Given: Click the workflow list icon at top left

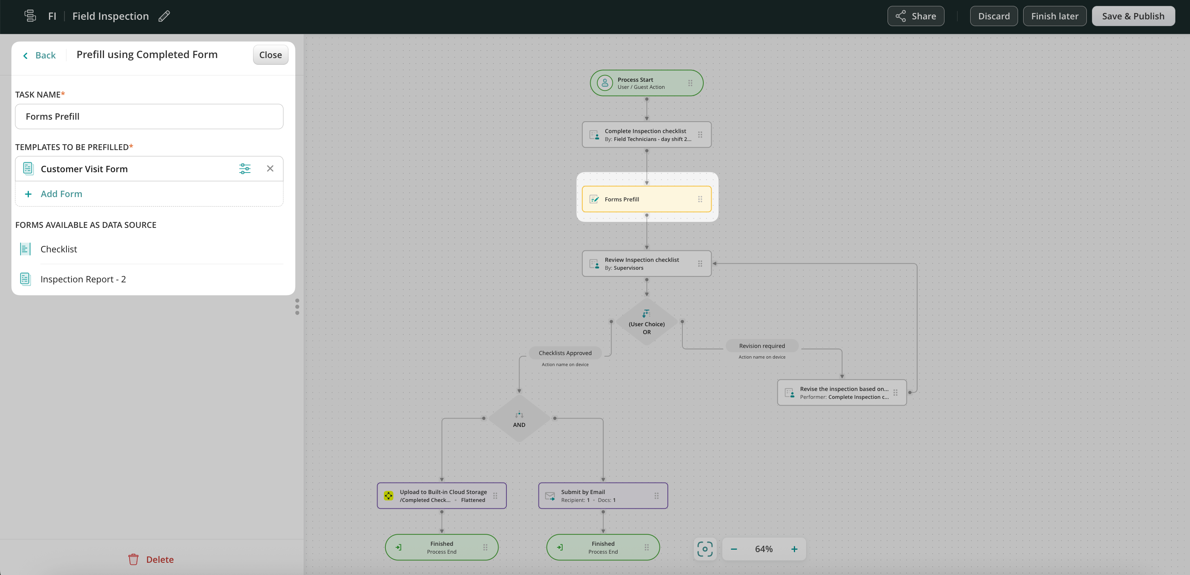Looking at the screenshot, I should [30, 16].
